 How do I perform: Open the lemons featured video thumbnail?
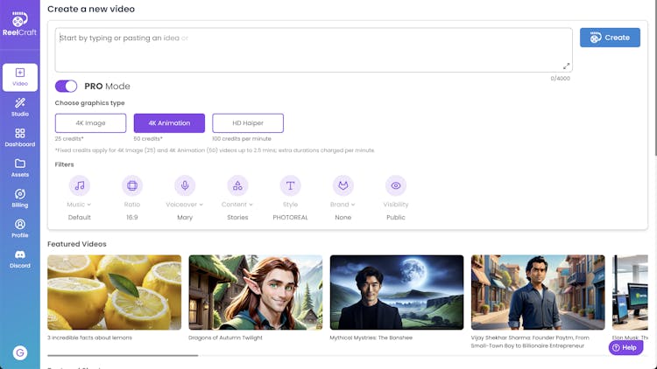coord(115,292)
